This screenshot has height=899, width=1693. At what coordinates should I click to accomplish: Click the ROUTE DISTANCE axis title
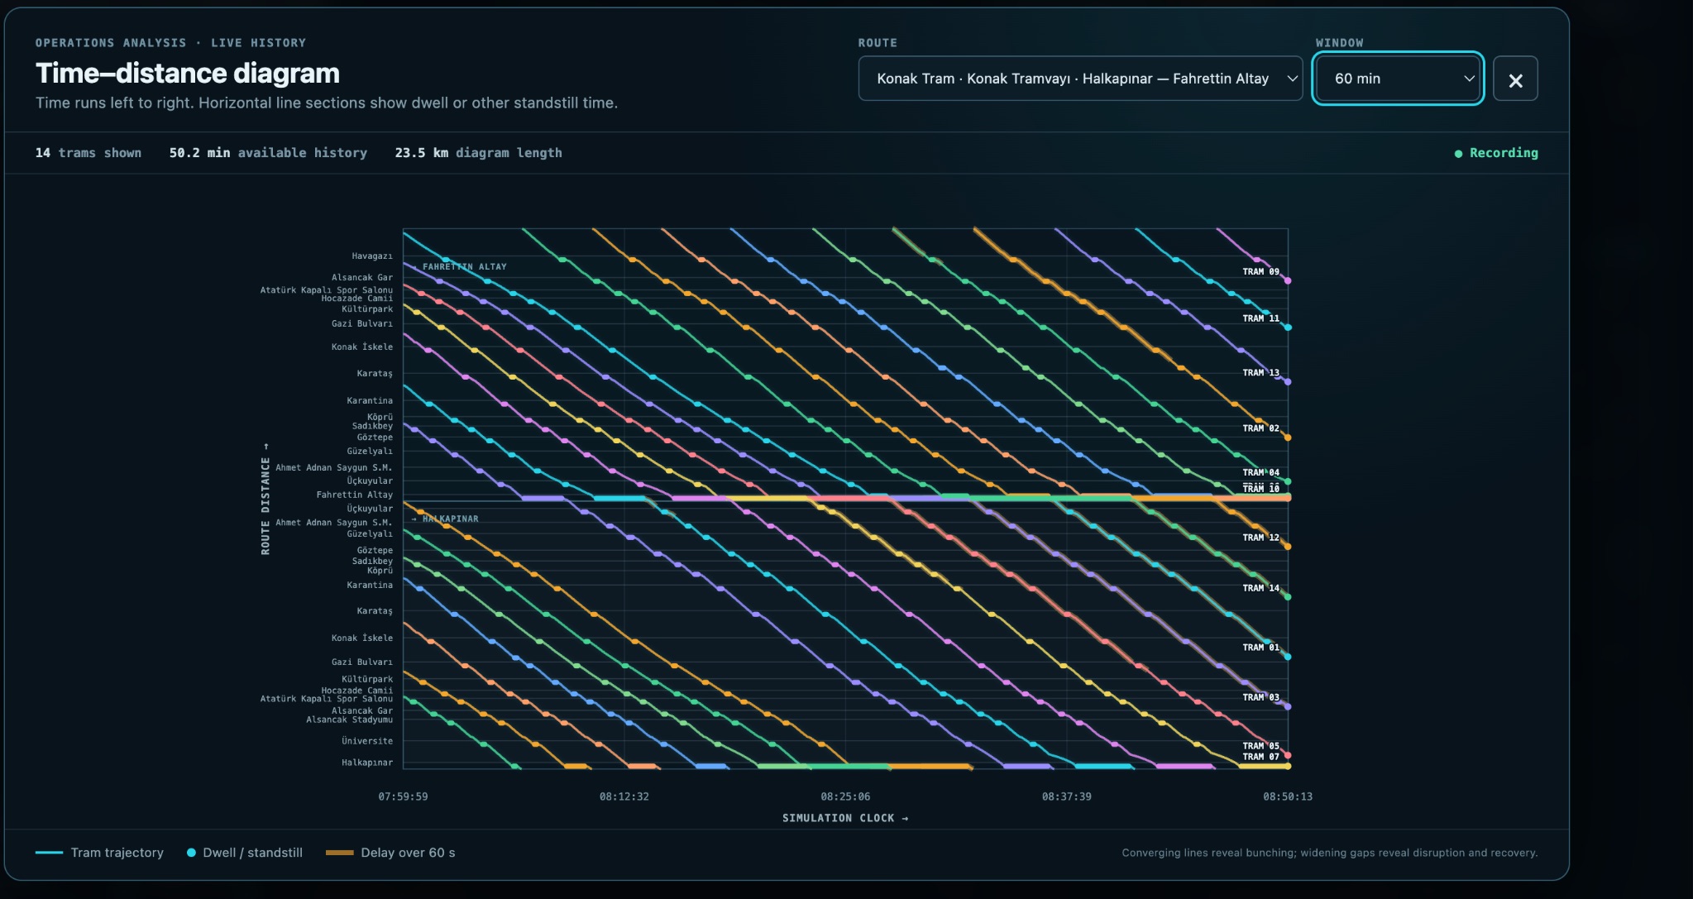265,499
